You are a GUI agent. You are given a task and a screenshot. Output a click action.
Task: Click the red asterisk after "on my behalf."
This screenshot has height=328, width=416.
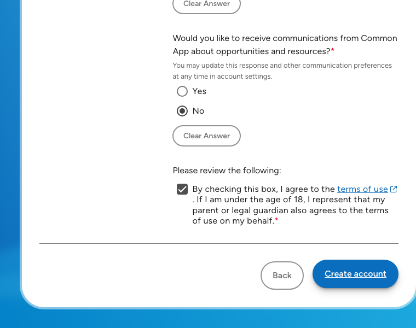[276, 220]
